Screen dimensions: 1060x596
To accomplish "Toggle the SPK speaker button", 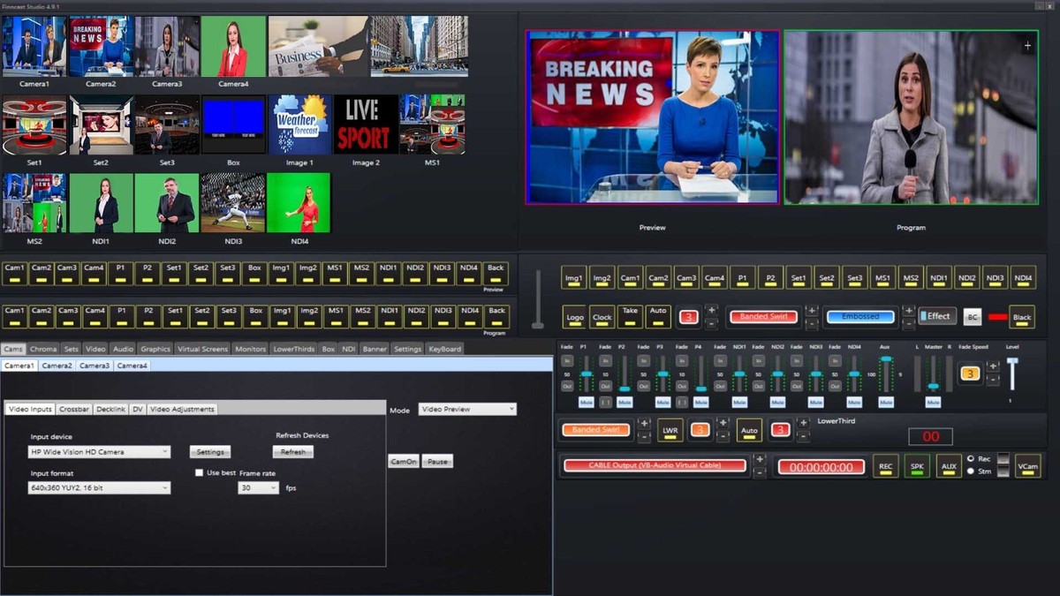I will (x=917, y=466).
